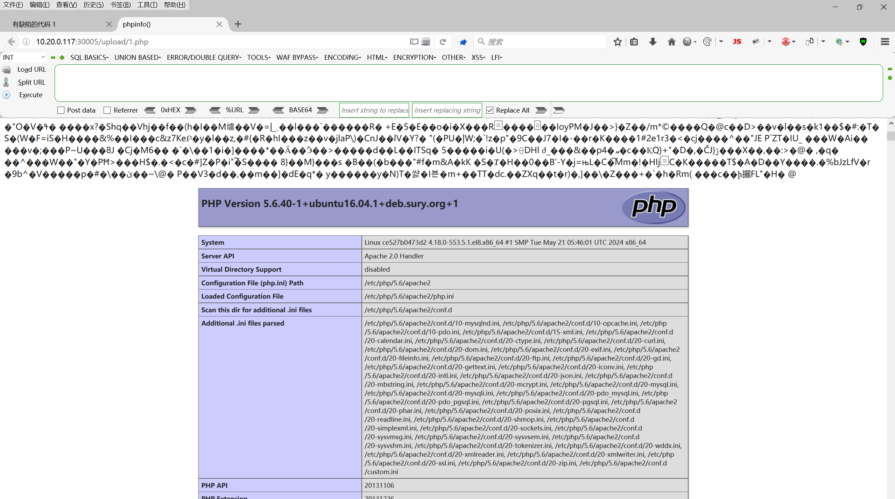Uncheck the Replace All checkbox
This screenshot has width=895, height=499.
(490, 110)
